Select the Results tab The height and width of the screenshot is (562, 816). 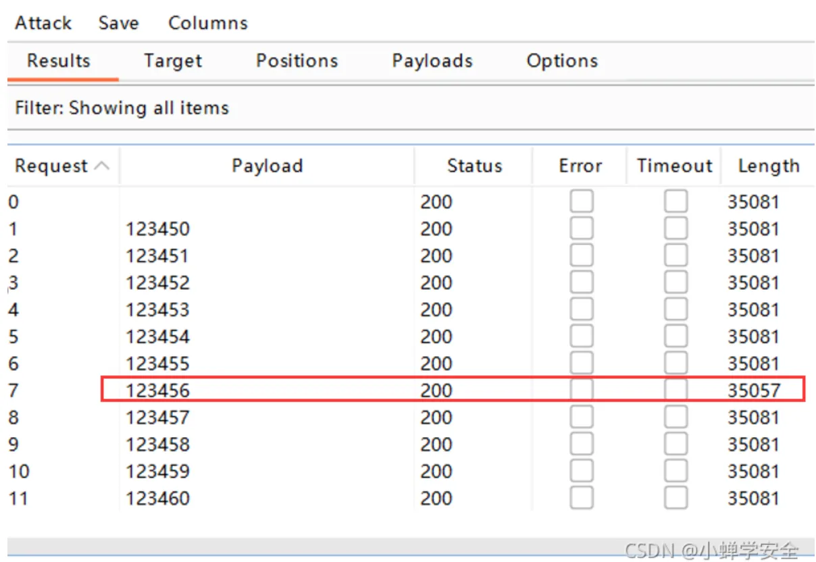tap(59, 61)
